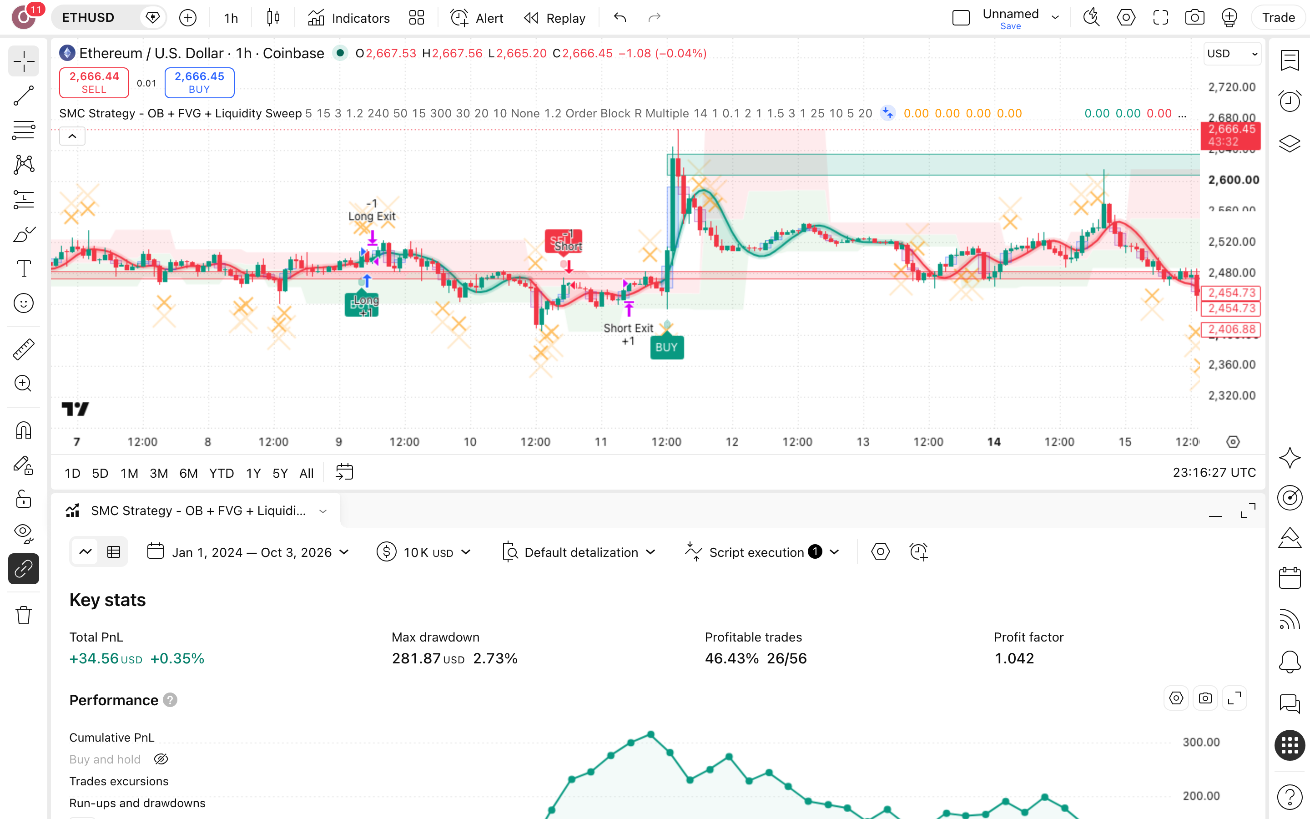Delete drawings with the trash icon

[23, 615]
